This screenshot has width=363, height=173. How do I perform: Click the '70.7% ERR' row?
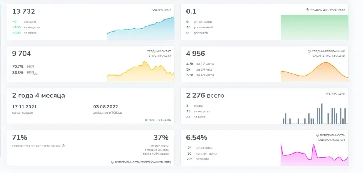23,66
